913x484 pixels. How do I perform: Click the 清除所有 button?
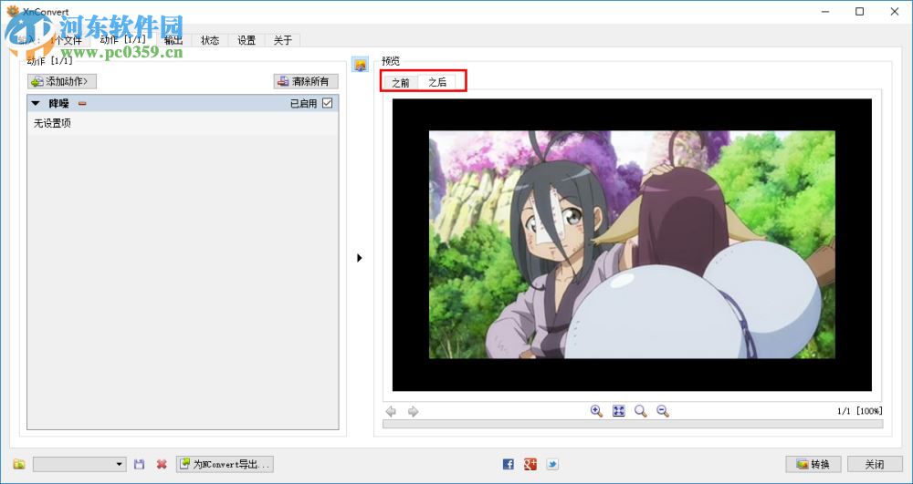tap(306, 81)
